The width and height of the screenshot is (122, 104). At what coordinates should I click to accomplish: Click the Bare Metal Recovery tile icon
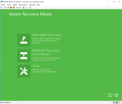pos(24,40)
